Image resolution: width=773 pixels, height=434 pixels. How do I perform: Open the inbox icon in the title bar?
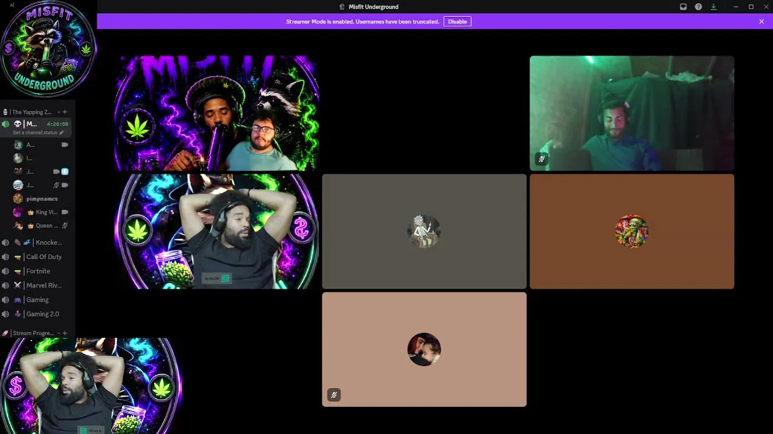[683, 7]
